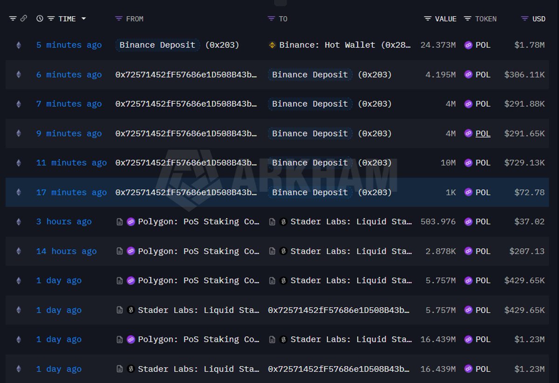
Task: Open Polygon PoS Staking in 3 hours row
Action: tap(198, 222)
